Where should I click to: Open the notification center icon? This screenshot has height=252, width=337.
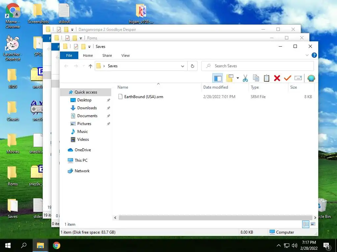[x=327, y=245]
